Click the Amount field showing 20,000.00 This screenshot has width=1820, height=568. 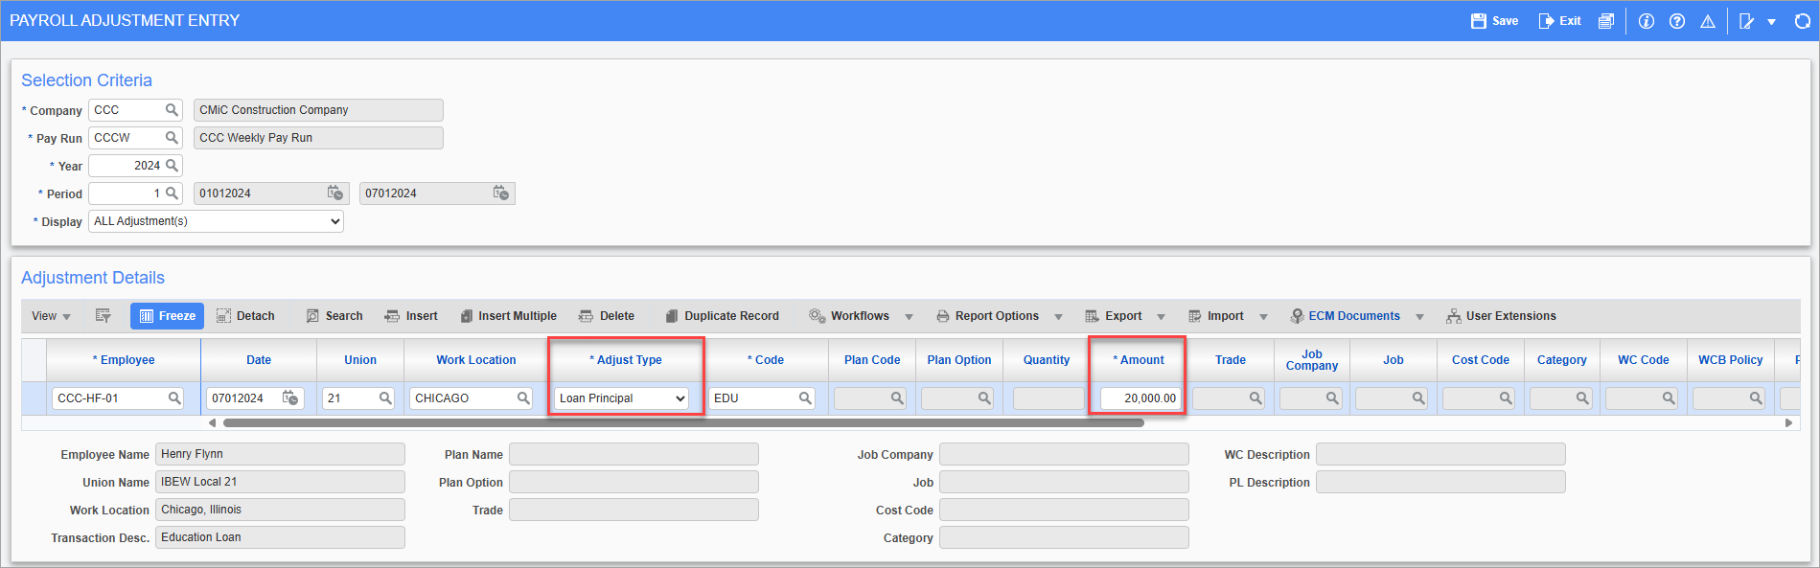click(1140, 398)
